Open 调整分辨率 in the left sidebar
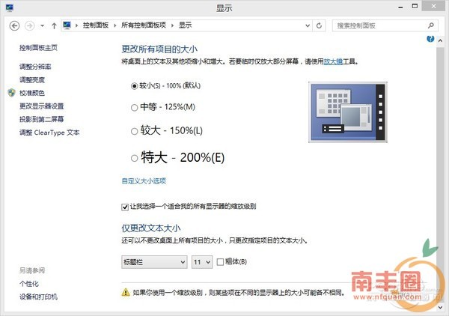449x316 pixels. click(x=35, y=67)
